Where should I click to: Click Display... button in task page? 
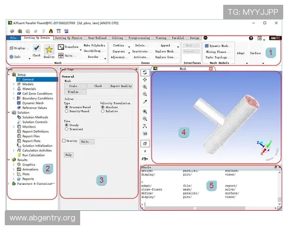pos(75,92)
